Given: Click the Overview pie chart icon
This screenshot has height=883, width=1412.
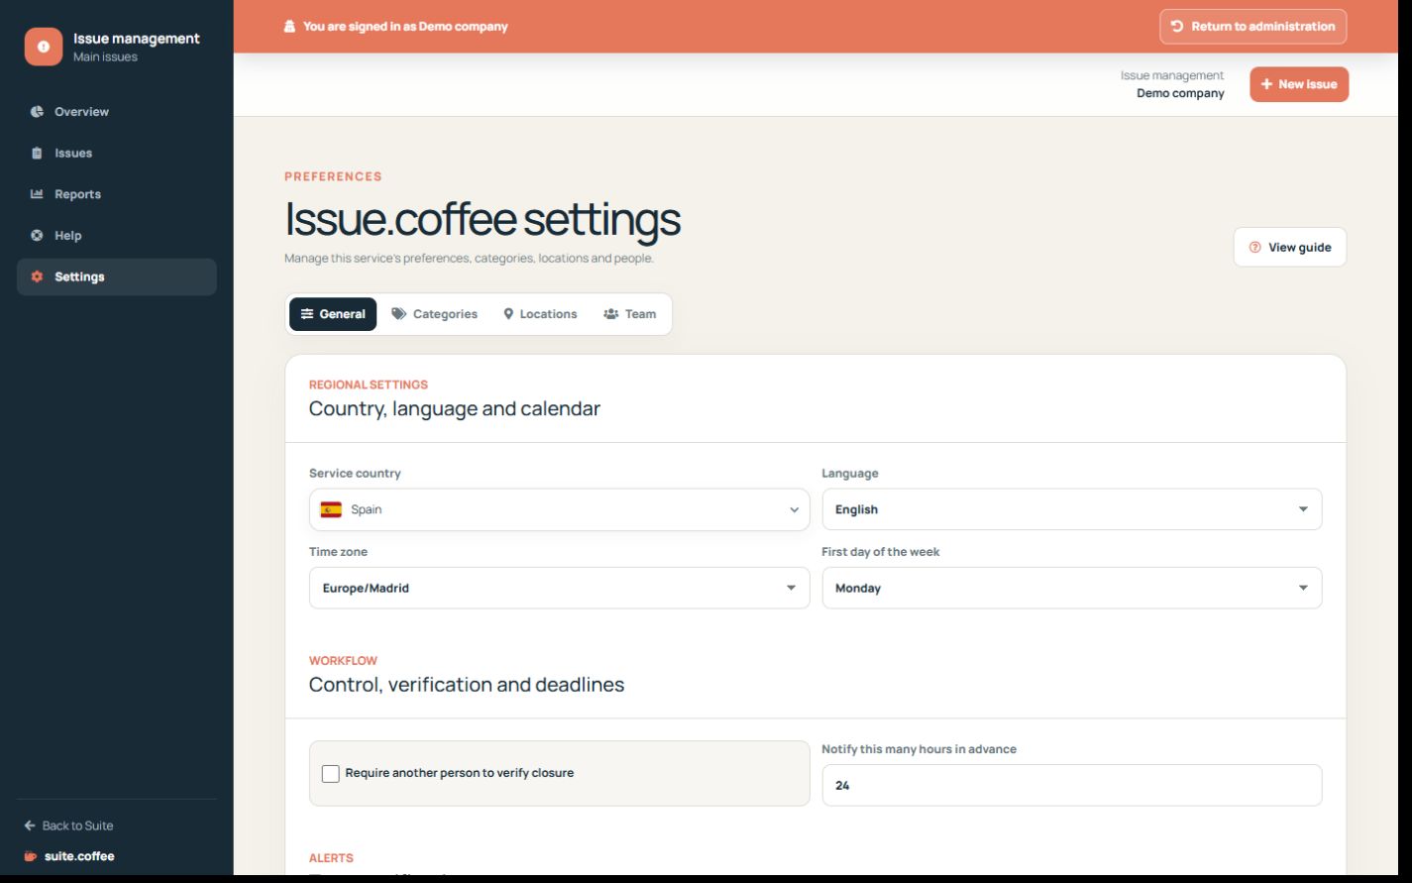Looking at the screenshot, I should [x=37, y=112].
